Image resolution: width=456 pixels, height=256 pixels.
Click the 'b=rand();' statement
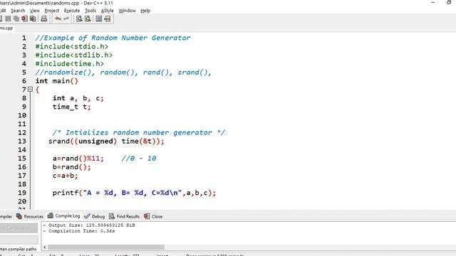71,167
